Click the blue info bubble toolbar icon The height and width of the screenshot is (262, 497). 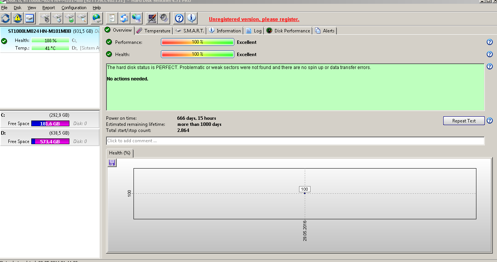coord(191,18)
